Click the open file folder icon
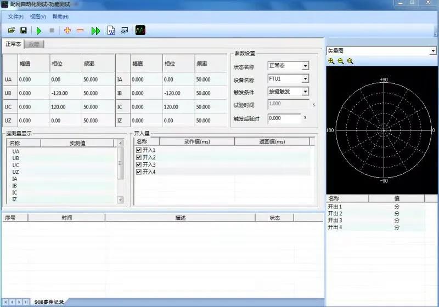The width and height of the screenshot is (439, 307). coord(11,31)
